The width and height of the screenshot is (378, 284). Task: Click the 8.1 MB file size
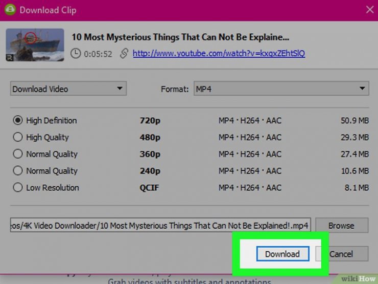[x=357, y=187]
